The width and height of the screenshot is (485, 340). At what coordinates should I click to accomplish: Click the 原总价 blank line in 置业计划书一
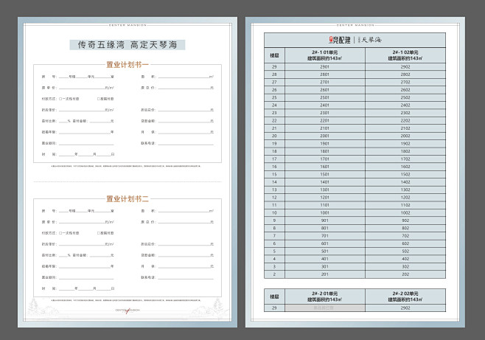click(x=184, y=89)
